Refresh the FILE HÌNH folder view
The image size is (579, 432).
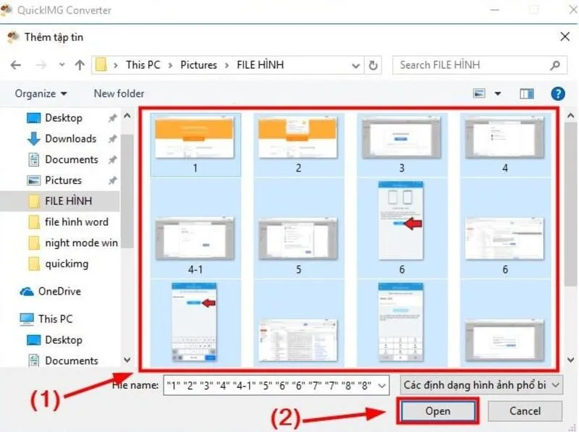coord(373,65)
